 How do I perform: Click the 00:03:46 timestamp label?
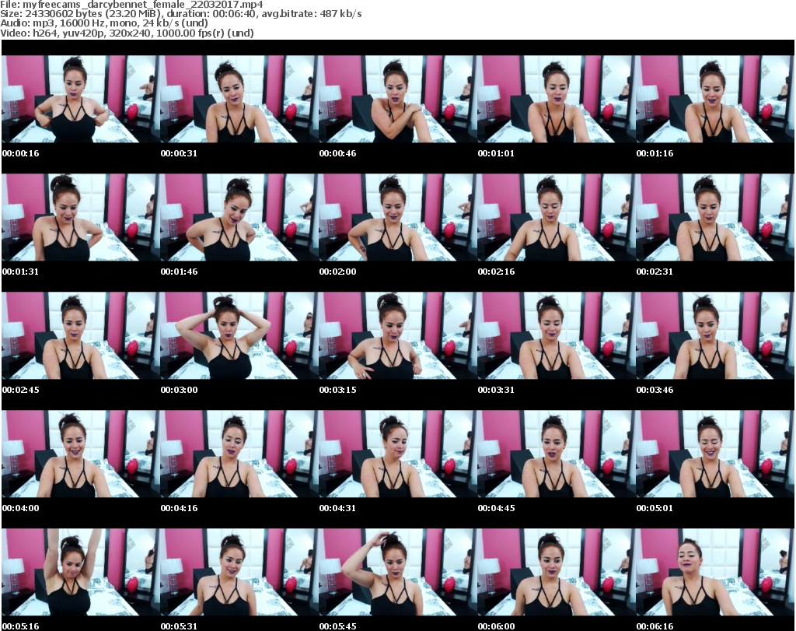click(x=655, y=390)
